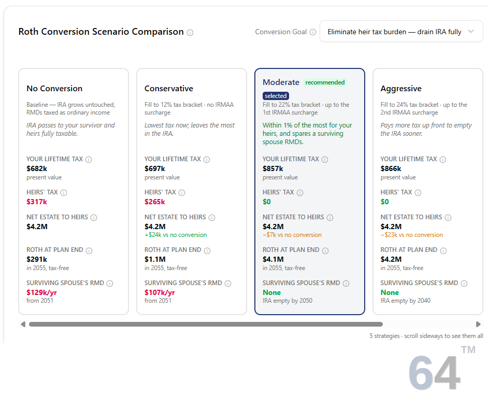
Task: Select the No Conversion strategy heading
Action: tap(54, 89)
